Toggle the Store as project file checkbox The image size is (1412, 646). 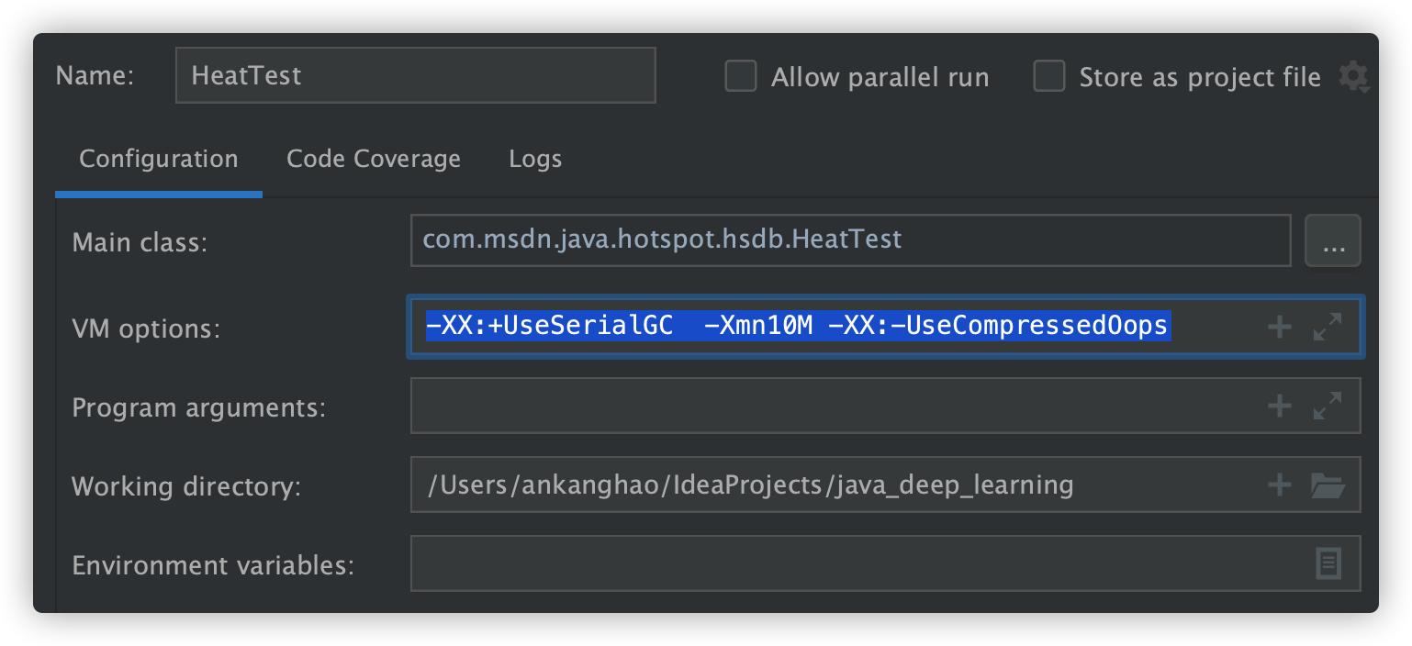click(1049, 77)
